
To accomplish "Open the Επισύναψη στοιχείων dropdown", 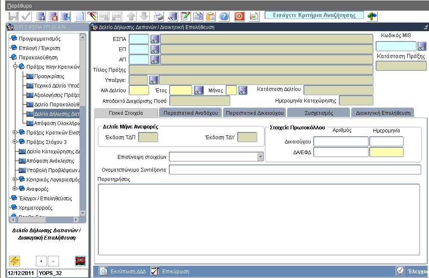I will (260, 157).
